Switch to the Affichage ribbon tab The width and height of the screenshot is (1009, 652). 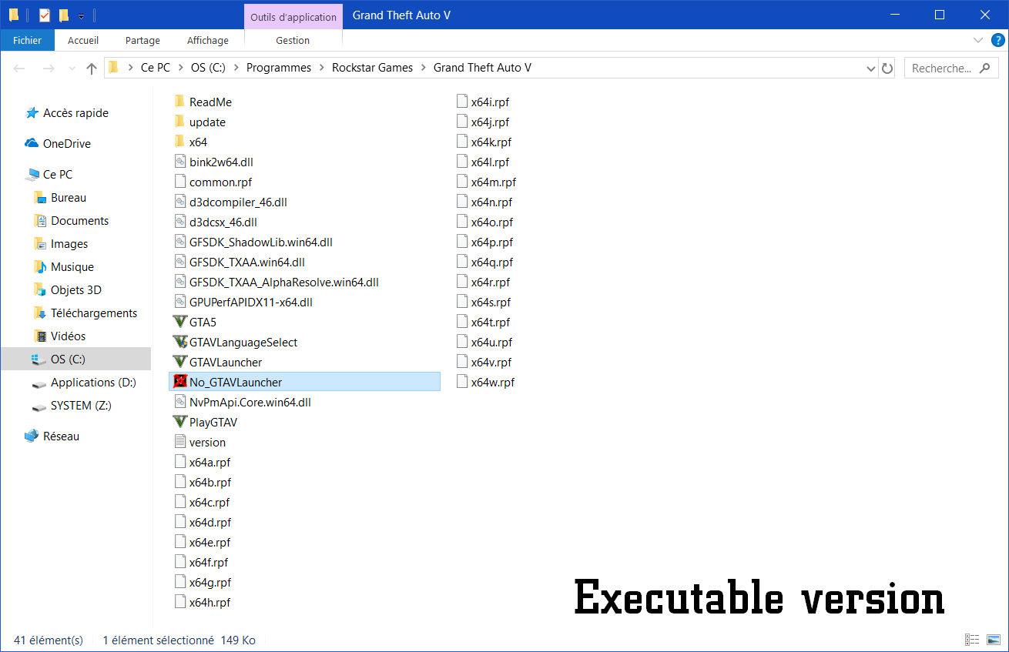tap(208, 40)
